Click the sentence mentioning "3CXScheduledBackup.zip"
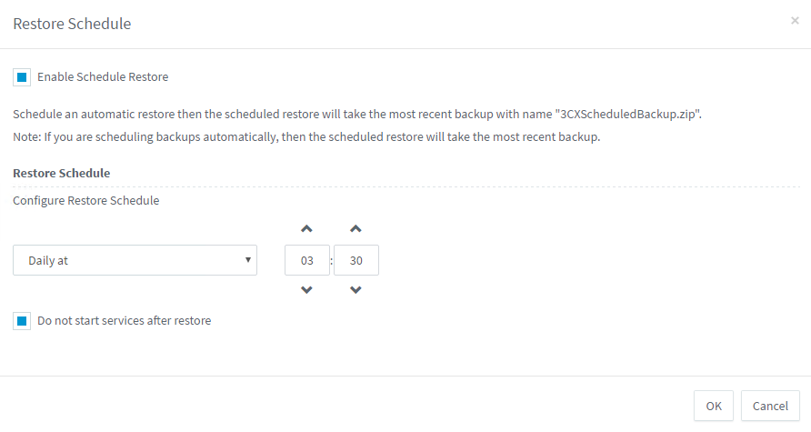811x432 pixels. click(x=357, y=116)
